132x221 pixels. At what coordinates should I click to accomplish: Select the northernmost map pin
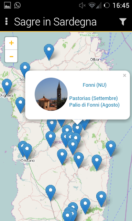pyautogui.click(x=49, y=51)
